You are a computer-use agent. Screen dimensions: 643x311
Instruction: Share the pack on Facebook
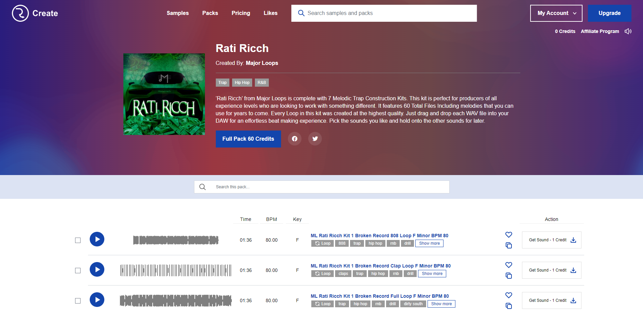(x=294, y=139)
